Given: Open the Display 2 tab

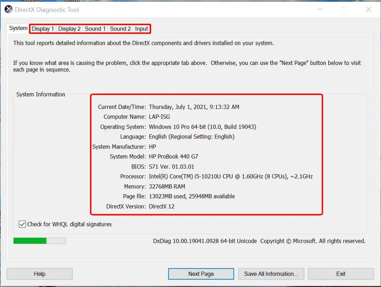Looking at the screenshot, I should 69,29.
